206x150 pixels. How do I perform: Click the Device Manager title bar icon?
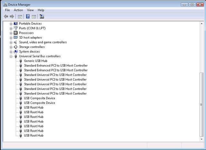click(5, 5)
